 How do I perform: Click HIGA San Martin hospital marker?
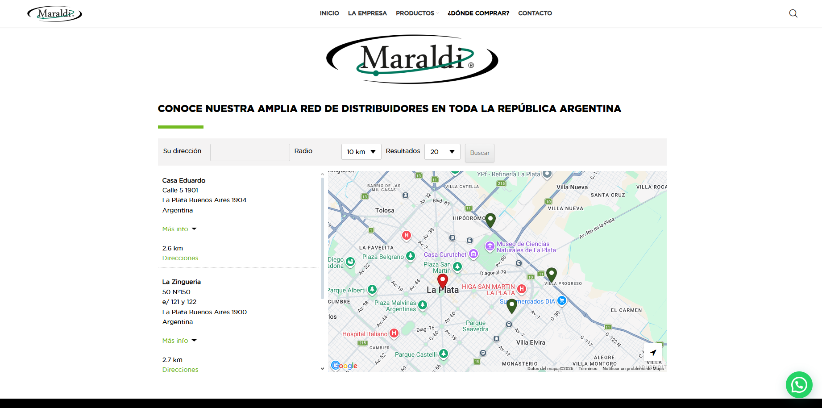click(521, 289)
